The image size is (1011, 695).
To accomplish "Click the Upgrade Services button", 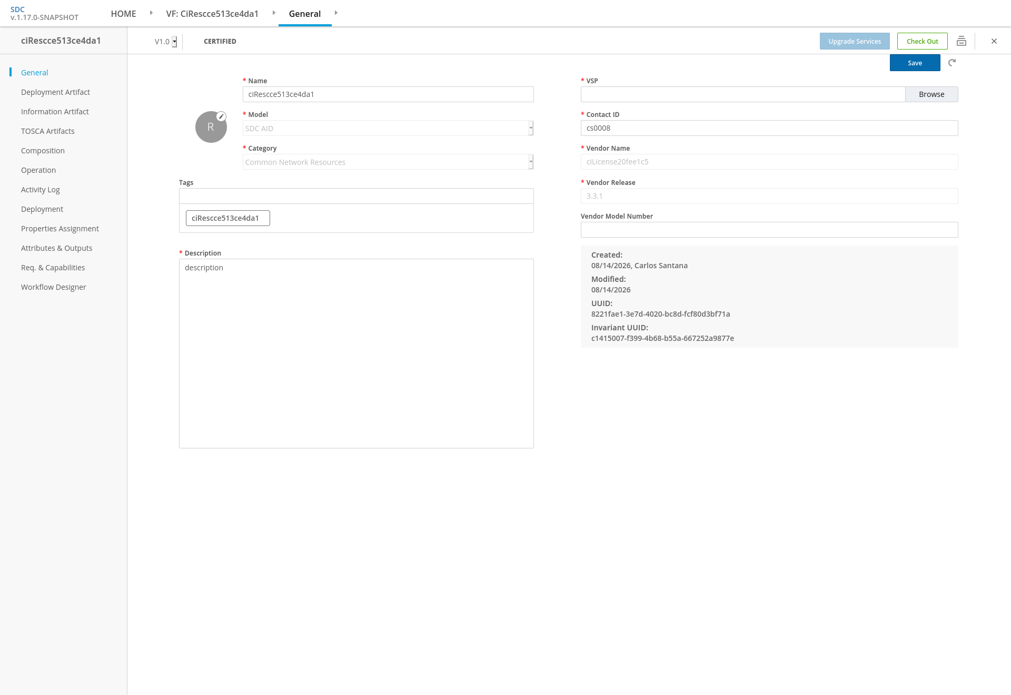I will coord(855,41).
